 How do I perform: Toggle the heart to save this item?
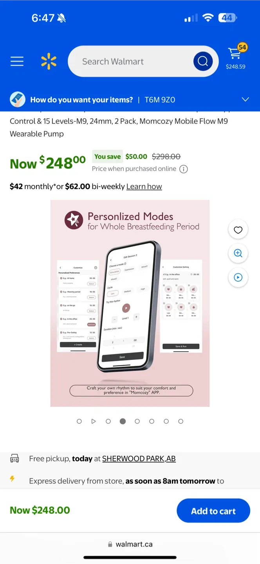point(238,230)
